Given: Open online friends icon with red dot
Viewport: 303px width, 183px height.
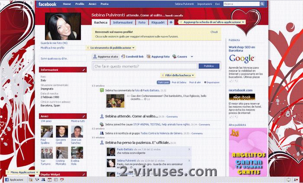Looking at the screenshot, I should (x=296, y=180).
